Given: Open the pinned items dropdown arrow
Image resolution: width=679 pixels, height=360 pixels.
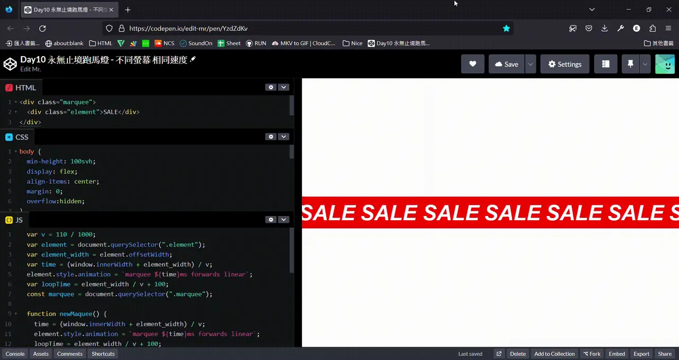Looking at the screenshot, I should click(x=645, y=64).
